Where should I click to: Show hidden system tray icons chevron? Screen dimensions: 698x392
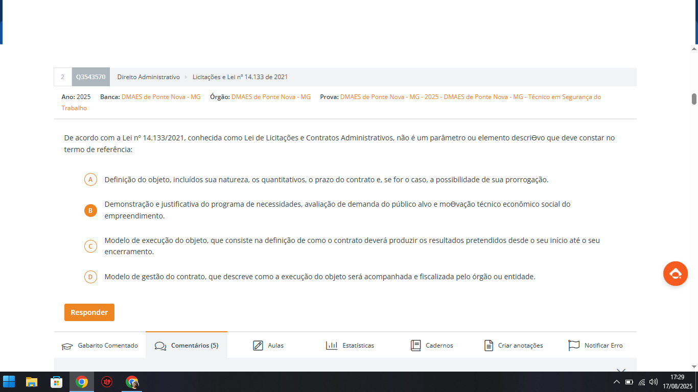[616, 382]
